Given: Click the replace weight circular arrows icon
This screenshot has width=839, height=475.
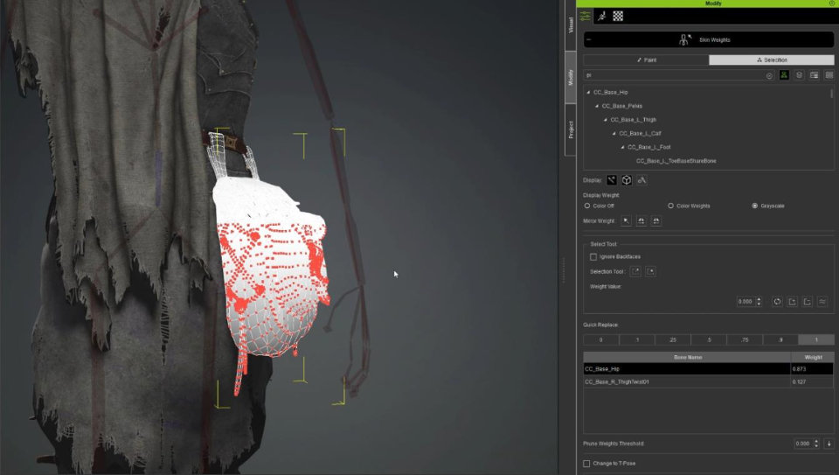Looking at the screenshot, I should pyautogui.click(x=778, y=302).
